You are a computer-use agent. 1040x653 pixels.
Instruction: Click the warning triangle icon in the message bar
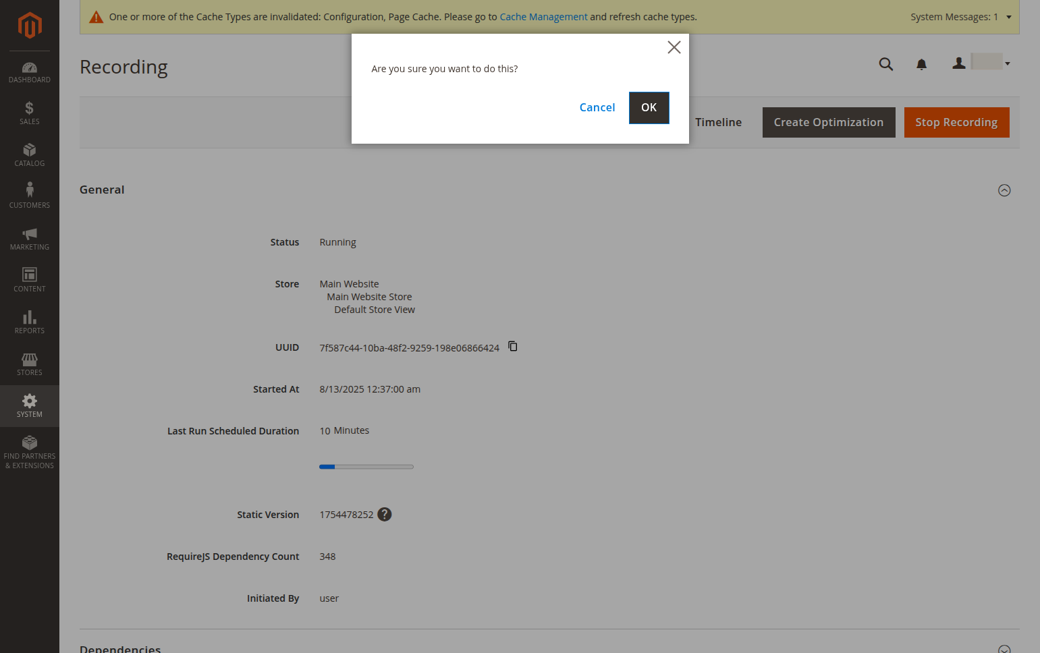97,17
